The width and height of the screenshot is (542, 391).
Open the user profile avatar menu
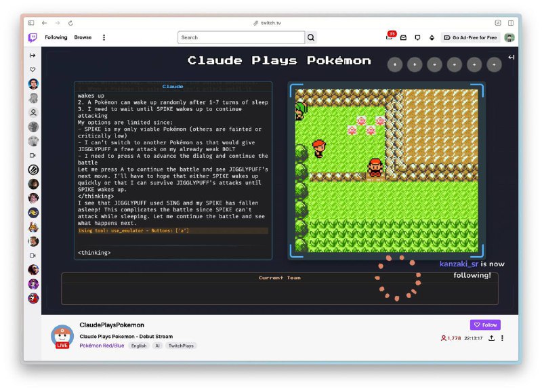tap(509, 38)
